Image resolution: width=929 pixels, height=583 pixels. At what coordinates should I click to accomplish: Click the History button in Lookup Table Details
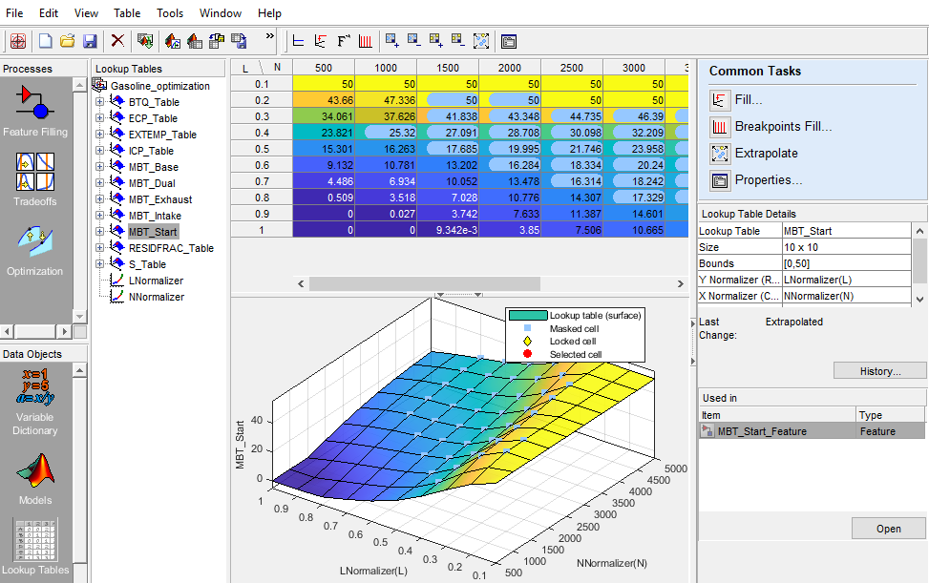click(x=878, y=370)
